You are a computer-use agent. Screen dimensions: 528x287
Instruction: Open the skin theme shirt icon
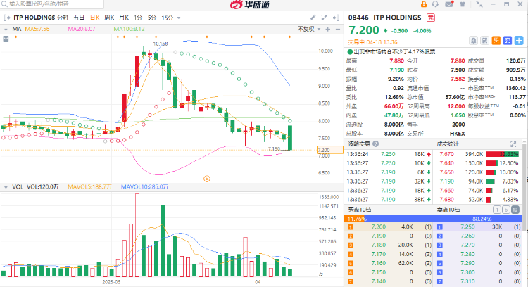[x=463, y=4]
